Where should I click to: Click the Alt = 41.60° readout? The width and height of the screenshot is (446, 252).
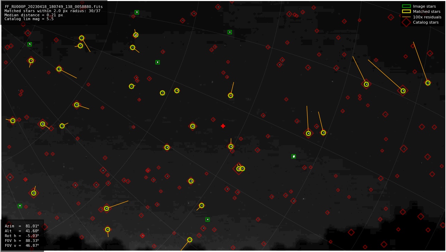[22, 231]
